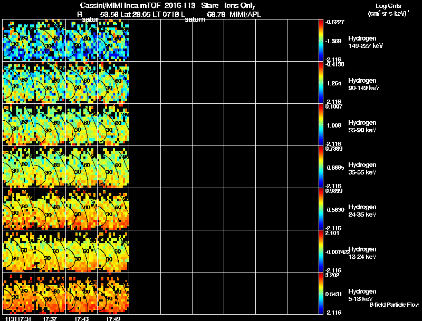Click the color bar for Hydrogen 35-55 keV
The image size is (422, 321).
321,167
